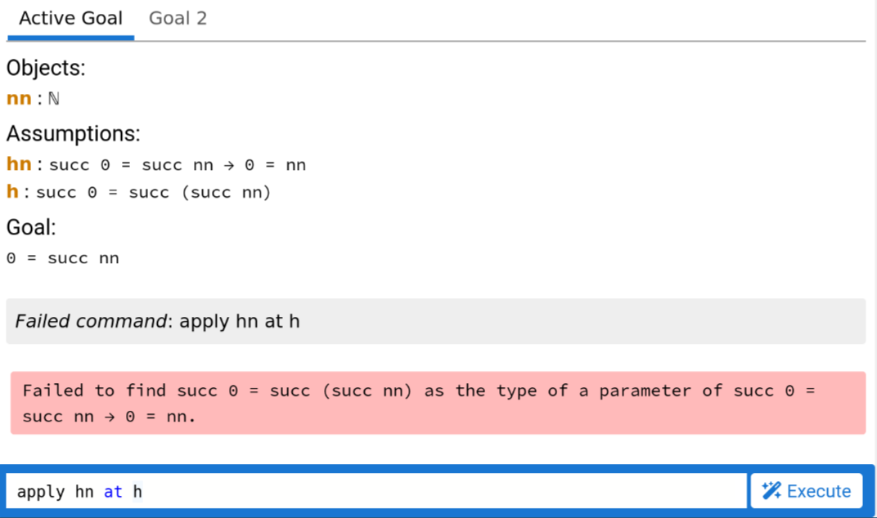Click h's equation succ 0 = succ (succ nn)
The height and width of the screenshot is (518, 877).
154,192
